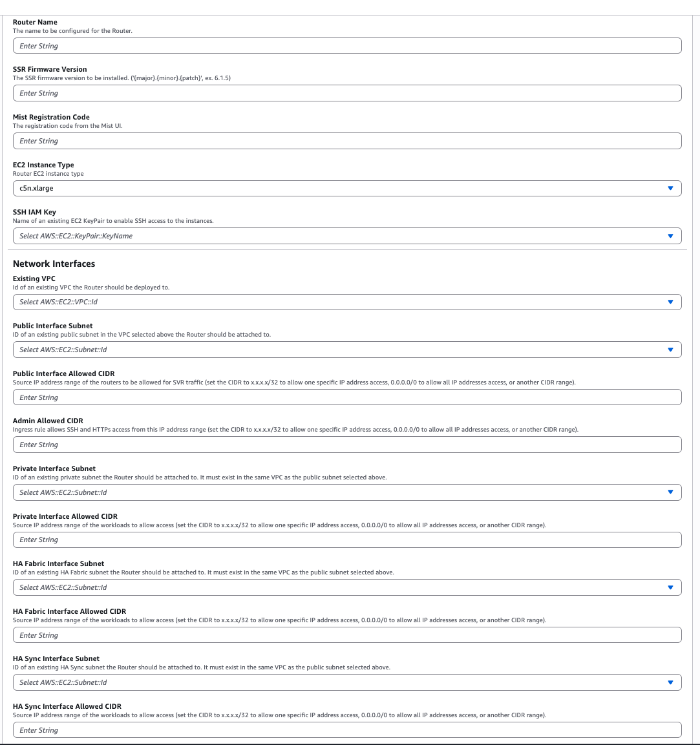Click the Admin Allowed CIDR input
The width and height of the screenshot is (700, 745).
(x=347, y=444)
